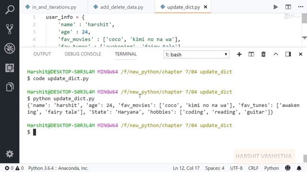Close the update_dict.py tab
The height and width of the screenshot is (172, 307).
tap(205, 7)
